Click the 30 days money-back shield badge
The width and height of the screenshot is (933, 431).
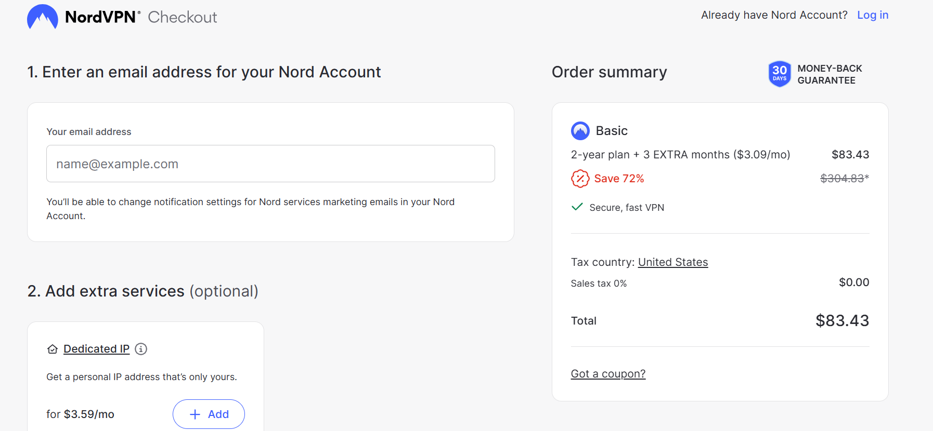point(779,74)
